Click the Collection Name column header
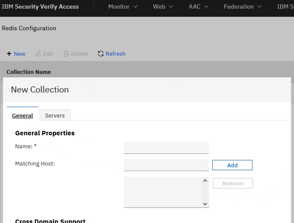Screen dimensions: 294x223 pos(29,72)
